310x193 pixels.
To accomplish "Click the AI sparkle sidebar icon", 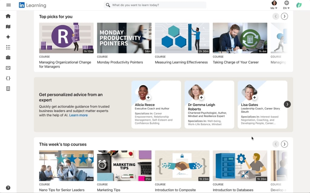I will (x=8, y=37).
